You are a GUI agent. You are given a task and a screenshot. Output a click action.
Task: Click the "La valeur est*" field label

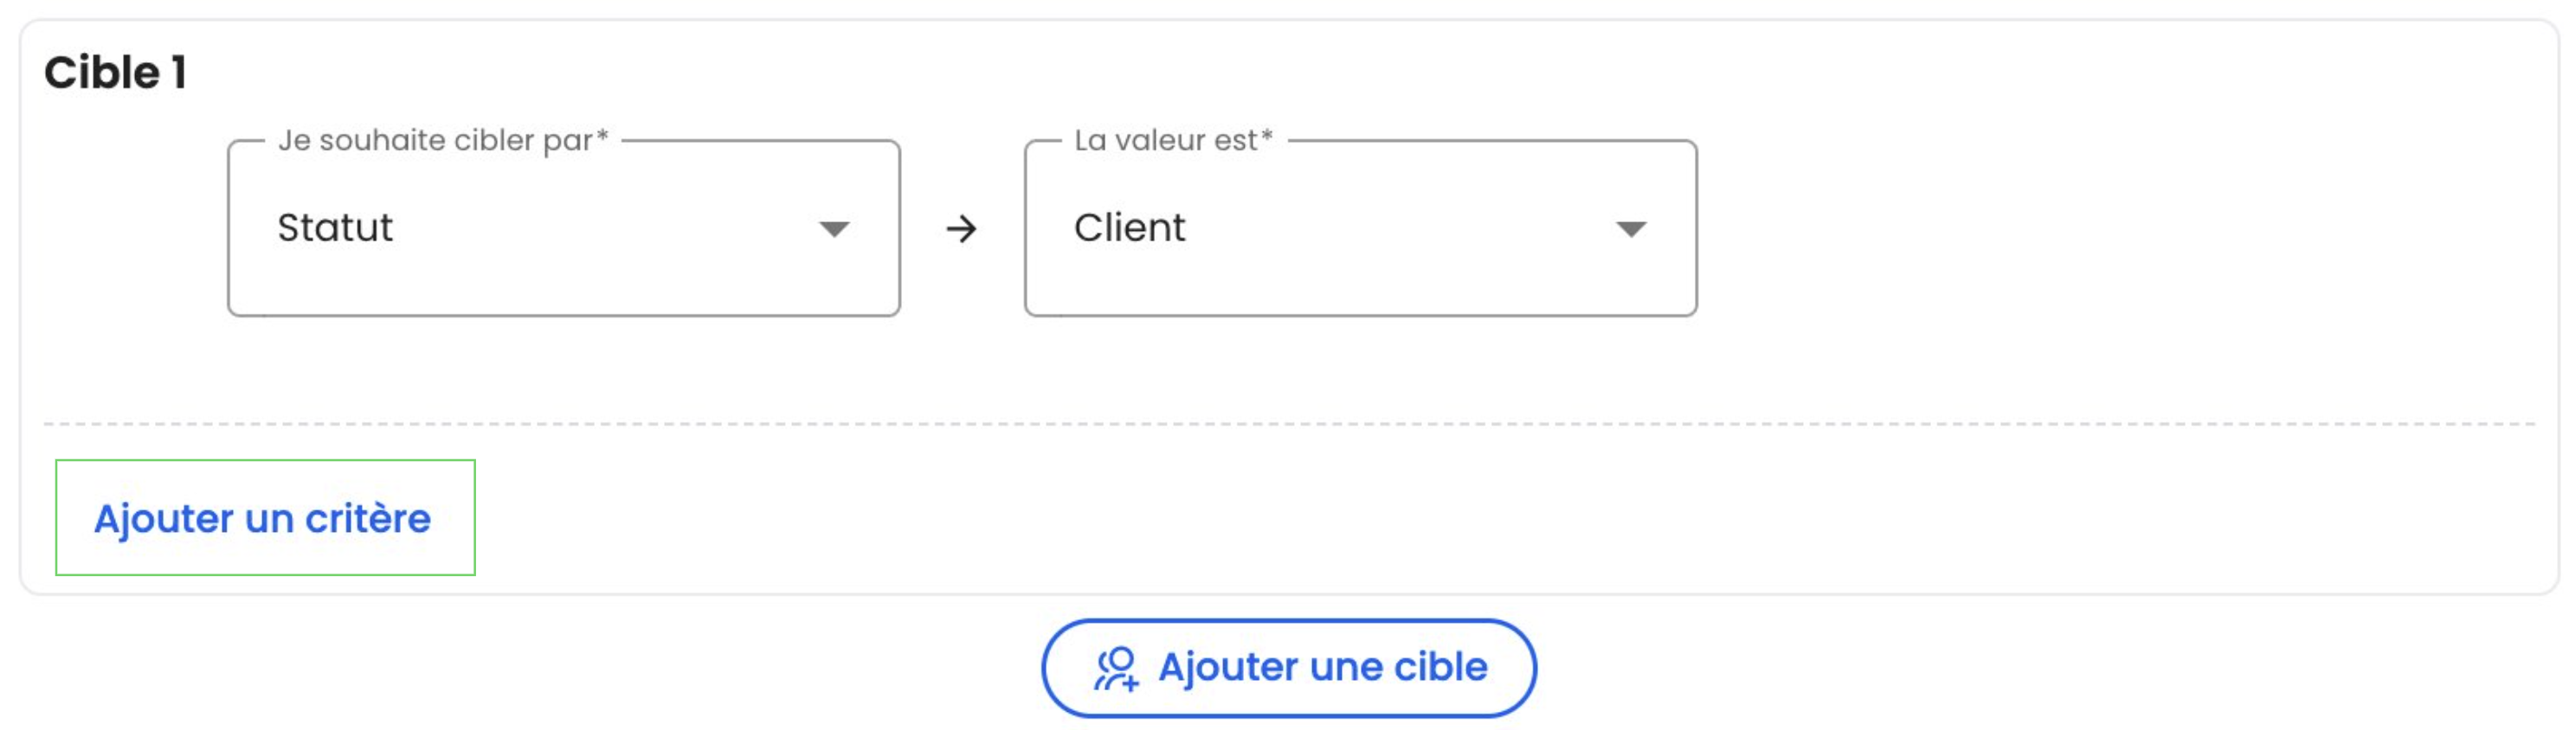click(x=1174, y=141)
